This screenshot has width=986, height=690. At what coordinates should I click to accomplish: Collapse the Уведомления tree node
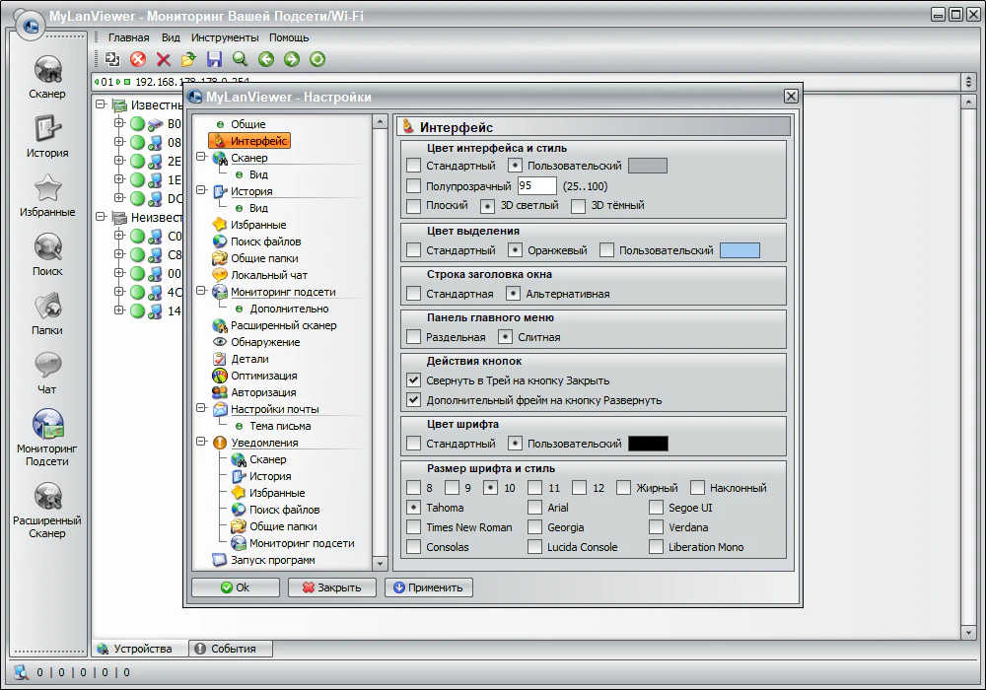[x=202, y=443]
